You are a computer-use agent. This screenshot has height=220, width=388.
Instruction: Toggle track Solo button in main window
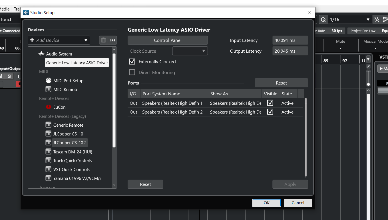[x=9, y=76]
